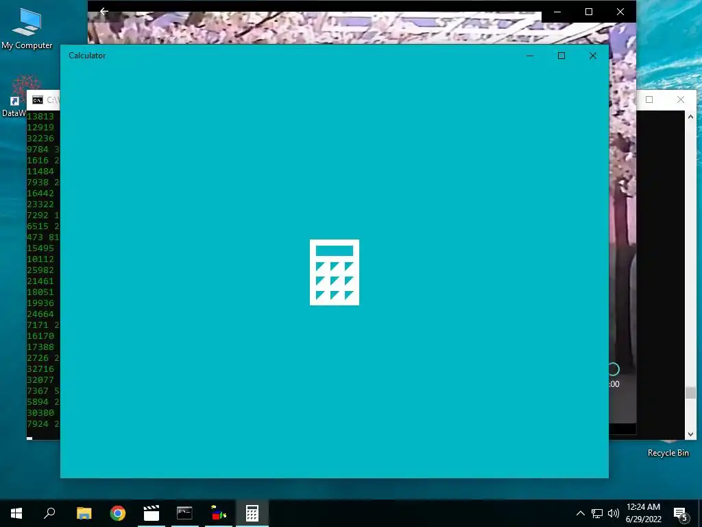Click the console line reading 25982
This screenshot has height=527, width=702.
tap(40, 270)
